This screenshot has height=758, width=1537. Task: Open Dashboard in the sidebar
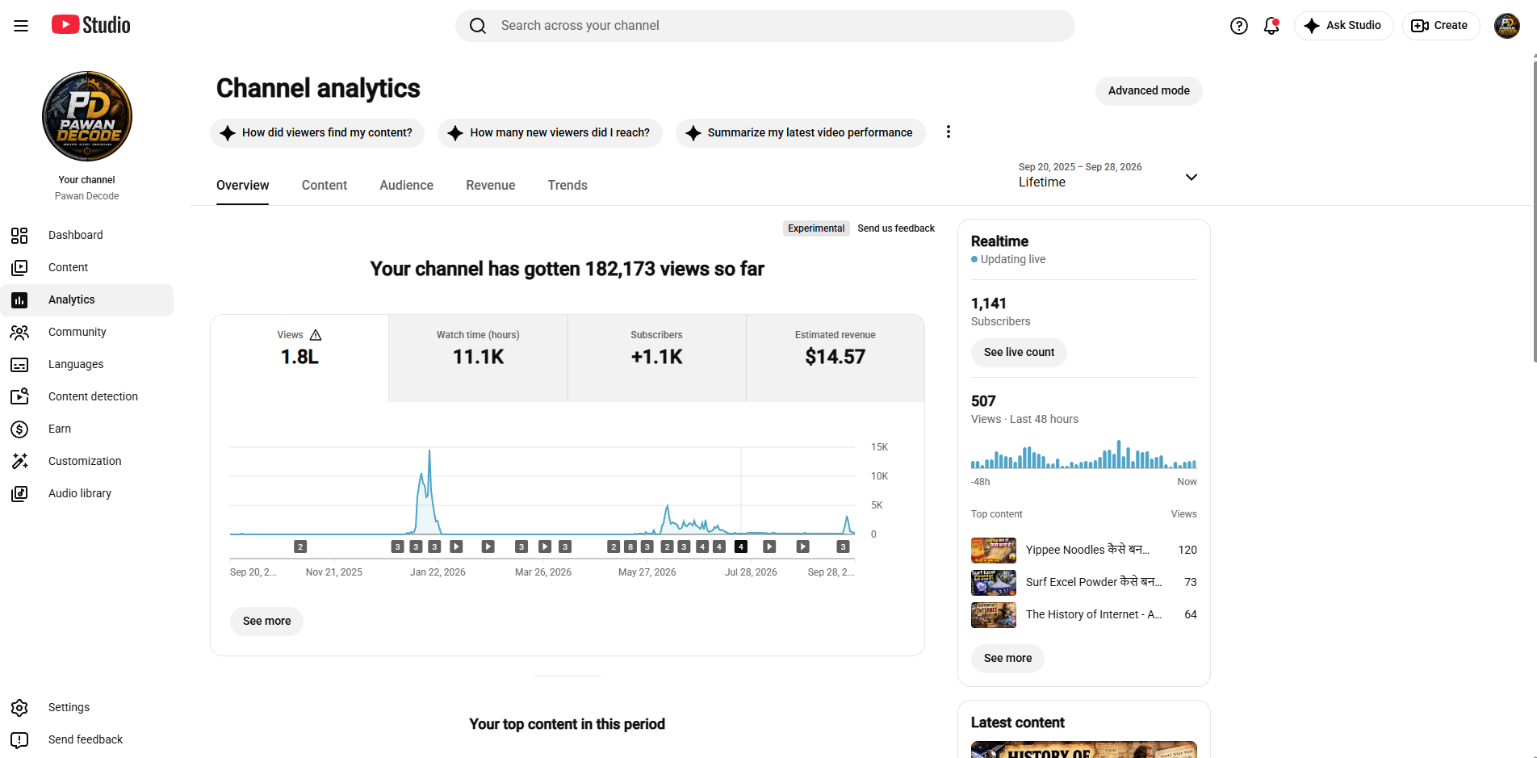point(87,235)
